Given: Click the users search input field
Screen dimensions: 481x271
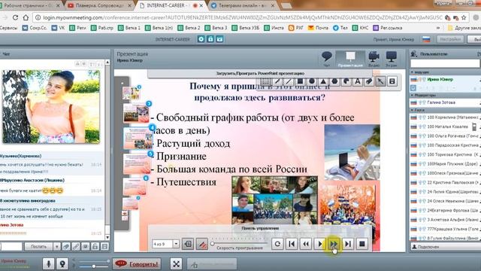Looking at the screenshot, I should [445, 63].
